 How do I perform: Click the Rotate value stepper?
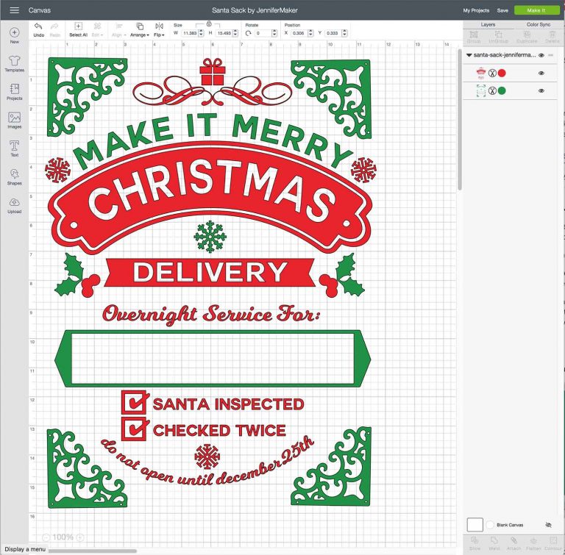(x=274, y=33)
